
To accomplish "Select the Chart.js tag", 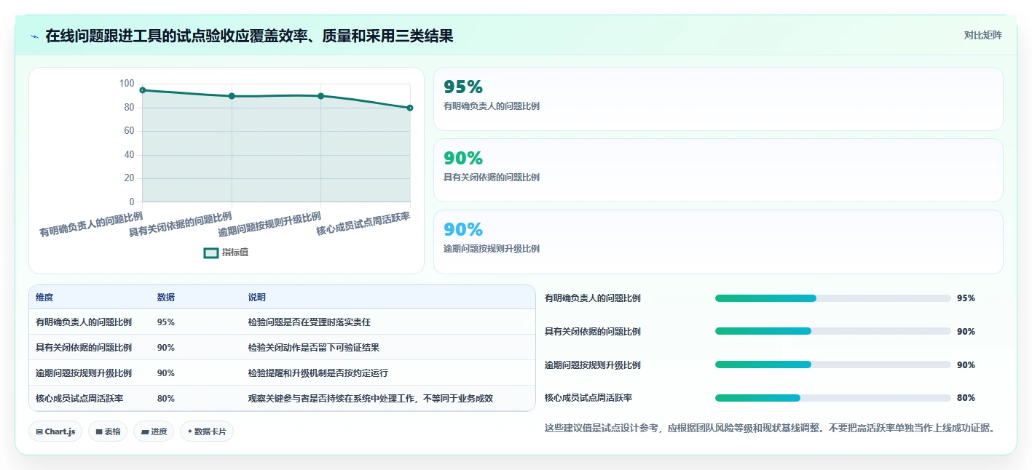I will (56, 431).
